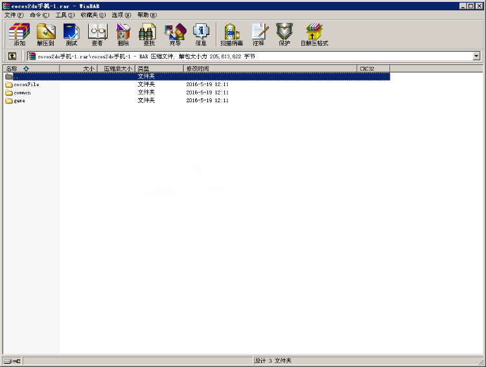Viewport: 486px width, 367px height.
Task: Open the 选项 (Options) menu
Action: point(121,15)
